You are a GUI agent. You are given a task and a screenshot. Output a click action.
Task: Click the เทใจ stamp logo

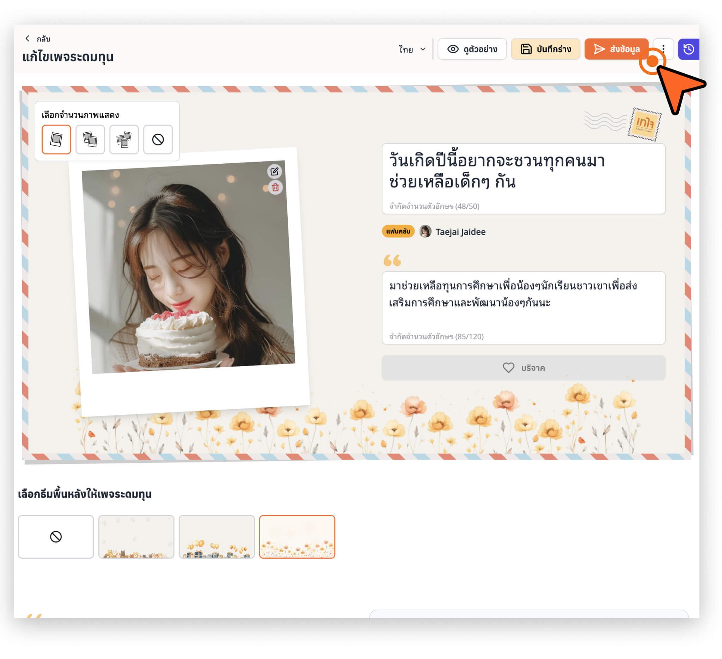[x=644, y=124]
